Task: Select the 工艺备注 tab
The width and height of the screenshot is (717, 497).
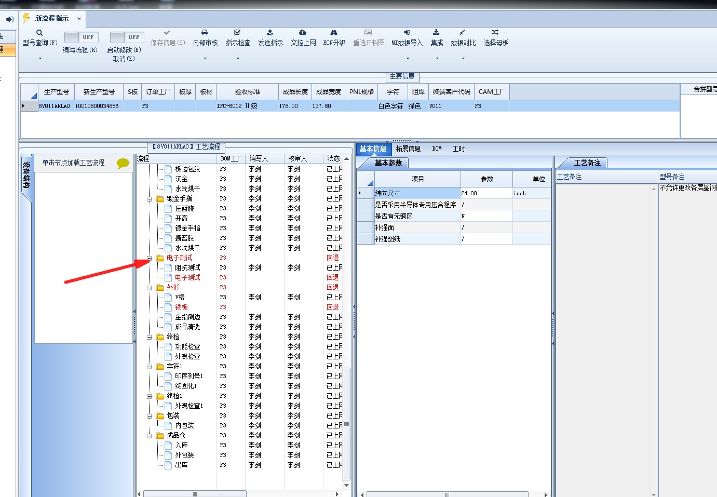Action: (x=587, y=163)
